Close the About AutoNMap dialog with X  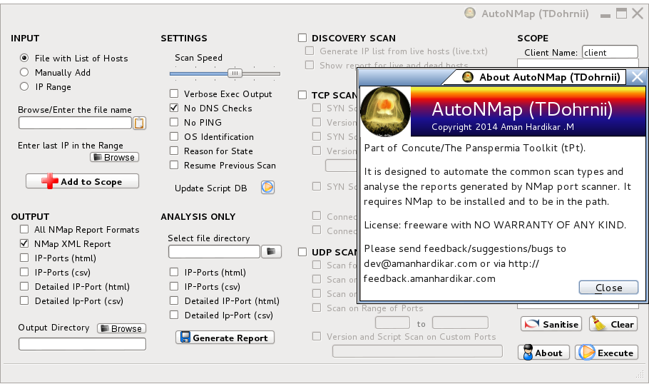coord(638,77)
